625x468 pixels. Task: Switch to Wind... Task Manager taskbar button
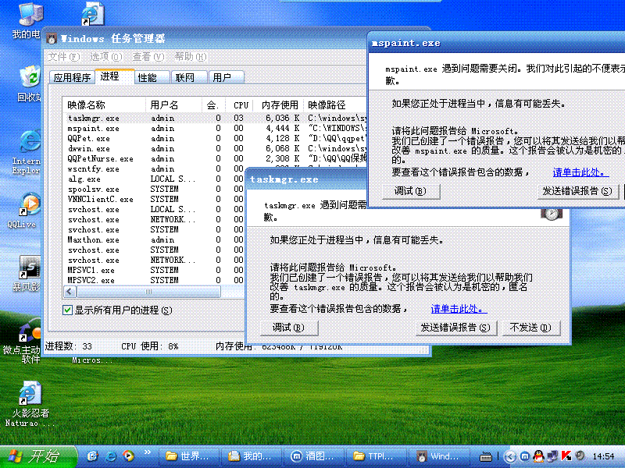[439, 456]
